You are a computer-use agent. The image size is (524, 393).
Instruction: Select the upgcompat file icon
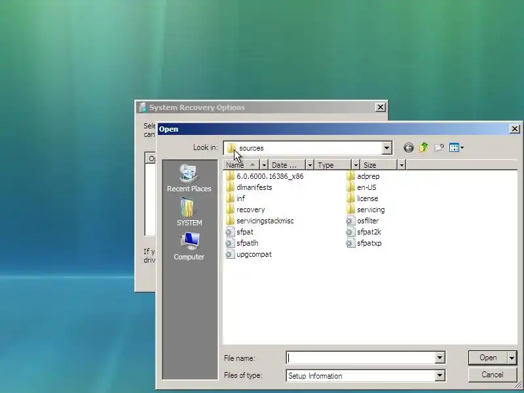[230, 254]
